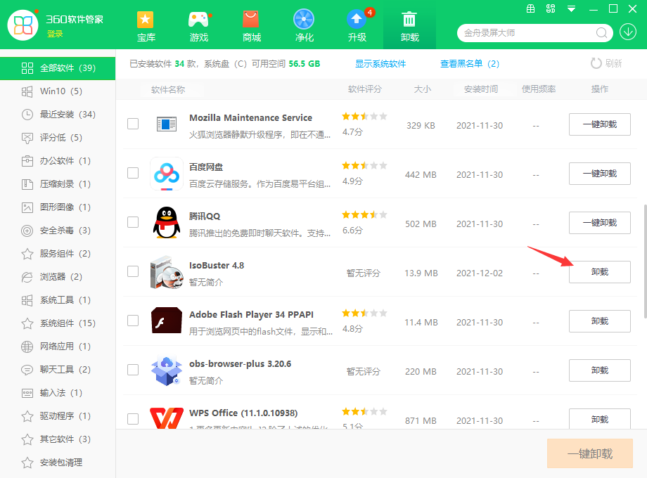Image resolution: width=647 pixels, height=478 pixels.
Task: Open the 升级 upgrade arrow icon
Action: (x=357, y=20)
